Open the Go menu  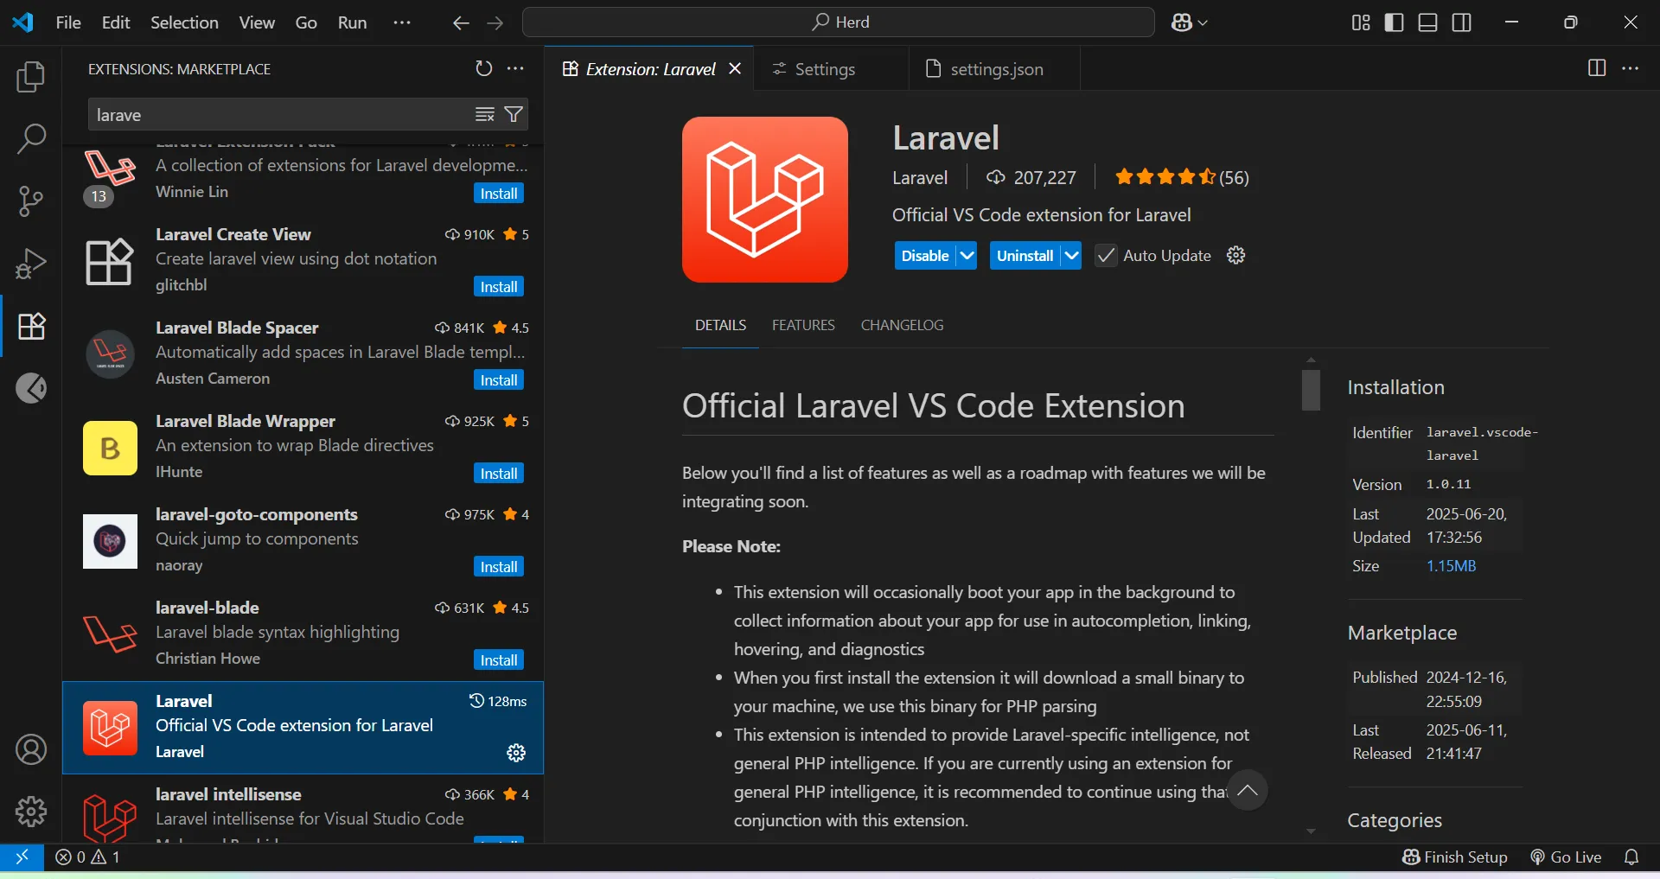click(x=306, y=22)
